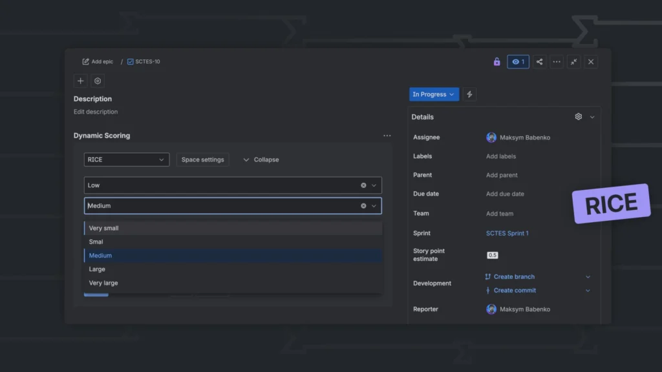Screen dimensions: 662x372
Task: Open the In Progress status dropdown
Action: tap(434, 94)
